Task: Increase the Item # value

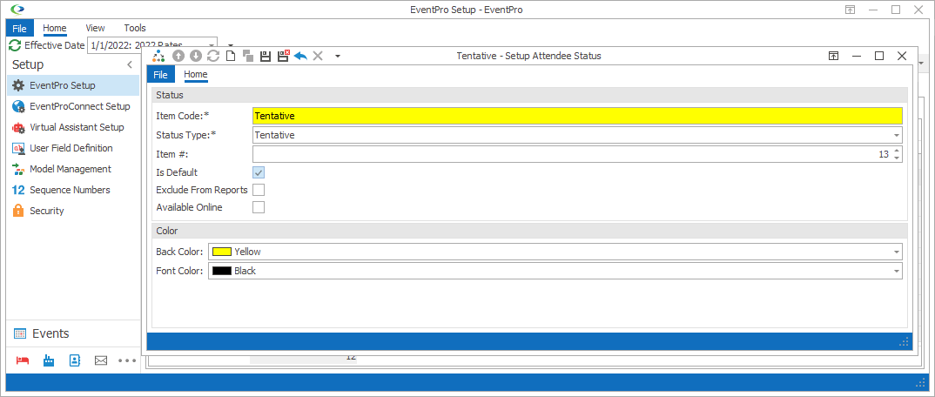Action: pyautogui.click(x=896, y=151)
